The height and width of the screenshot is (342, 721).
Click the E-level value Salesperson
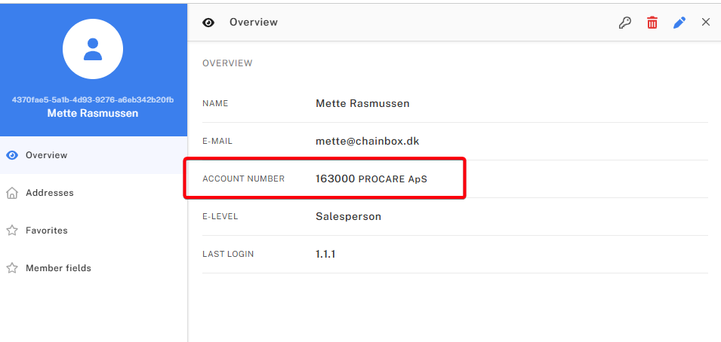[x=348, y=217]
